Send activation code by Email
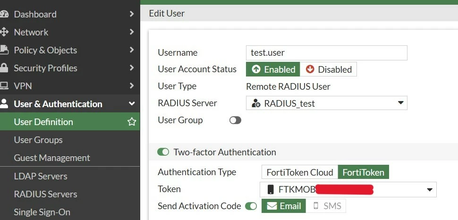Screen dimensions: 458x220 click(x=284, y=206)
